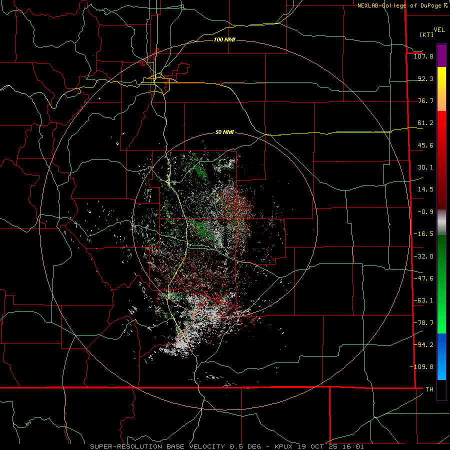Viewport: 450px width, 450px height.
Task: Click the [KT] units label
Action: (427, 34)
